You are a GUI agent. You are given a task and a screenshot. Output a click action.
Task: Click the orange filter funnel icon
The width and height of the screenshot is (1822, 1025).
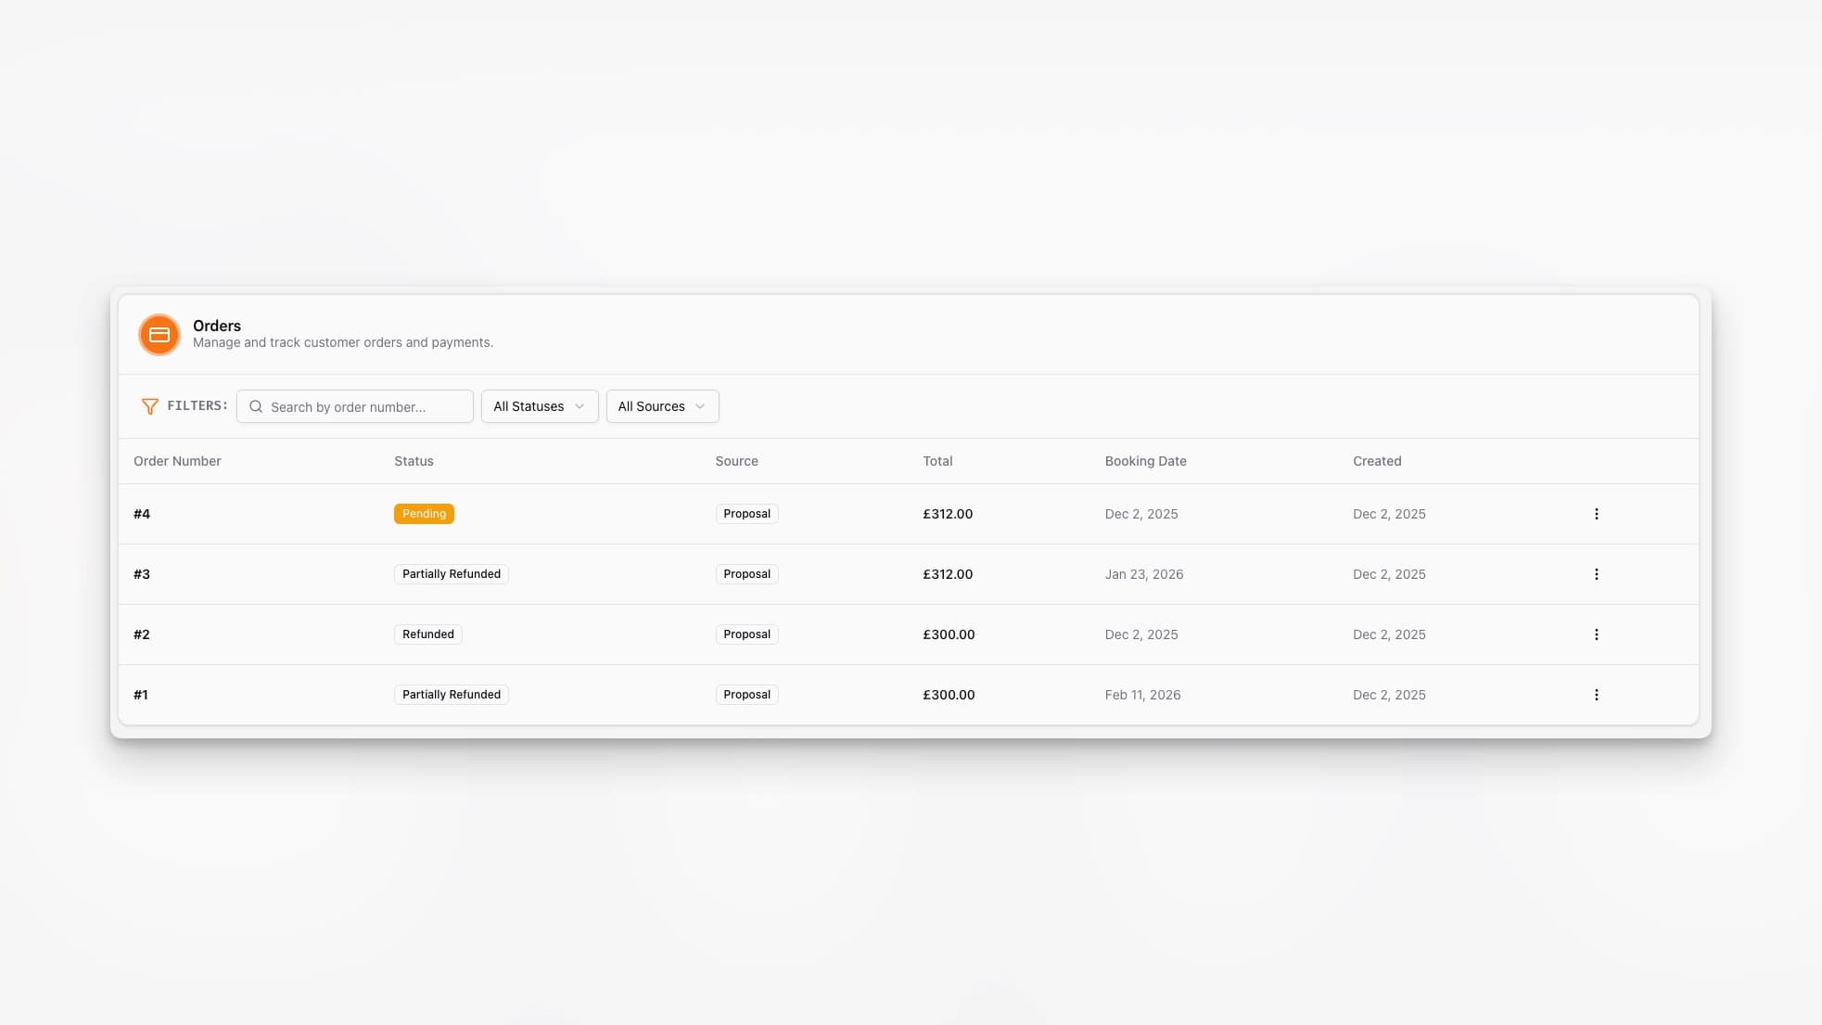tap(149, 406)
